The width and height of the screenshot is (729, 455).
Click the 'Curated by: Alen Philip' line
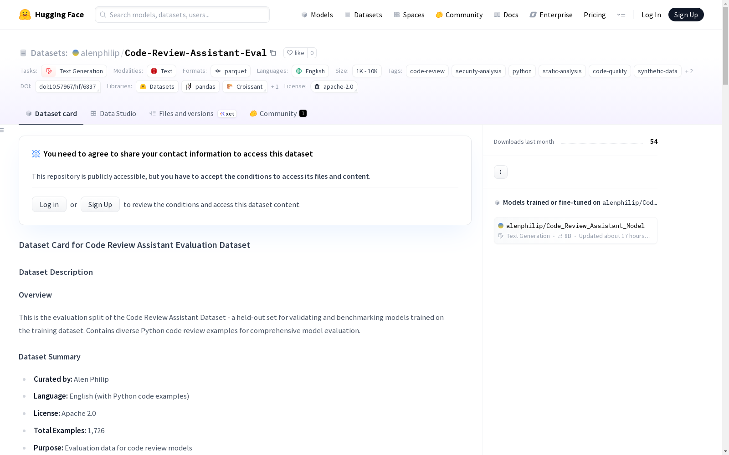click(x=71, y=379)
